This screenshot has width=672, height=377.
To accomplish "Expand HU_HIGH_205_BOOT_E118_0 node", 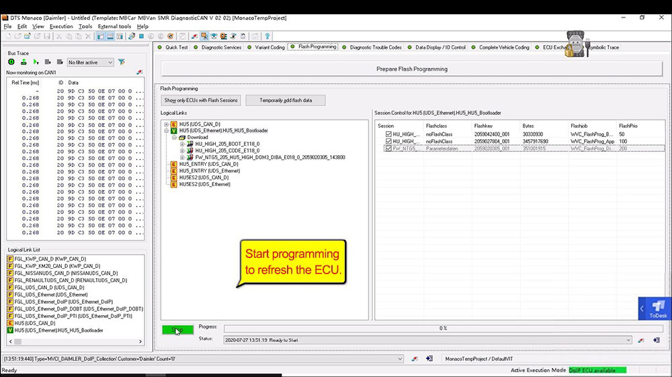I will (182, 144).
